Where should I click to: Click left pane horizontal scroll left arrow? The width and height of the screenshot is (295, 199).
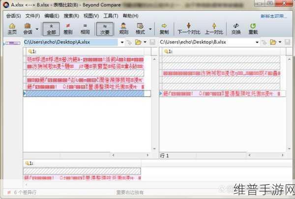[x=113, y=155]
